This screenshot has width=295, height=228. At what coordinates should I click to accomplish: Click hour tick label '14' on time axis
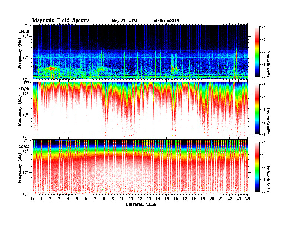click(x=158, y=199)
